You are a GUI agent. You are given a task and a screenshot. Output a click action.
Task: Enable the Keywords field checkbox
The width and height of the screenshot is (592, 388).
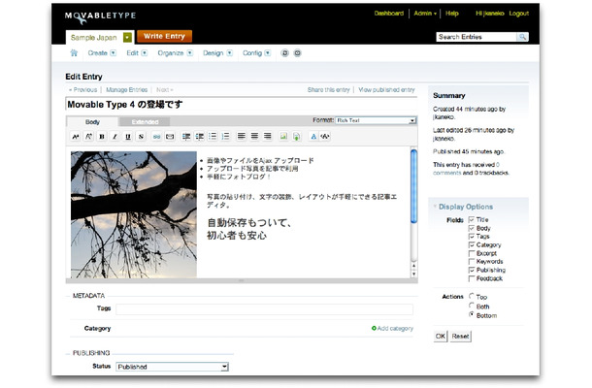(x=472, y=262)
